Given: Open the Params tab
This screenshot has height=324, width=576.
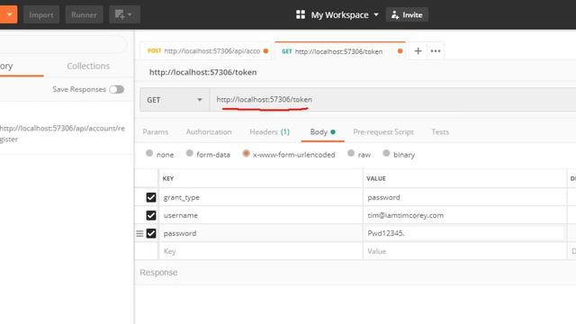Looking at the screenshot, I should click(156, 132).
